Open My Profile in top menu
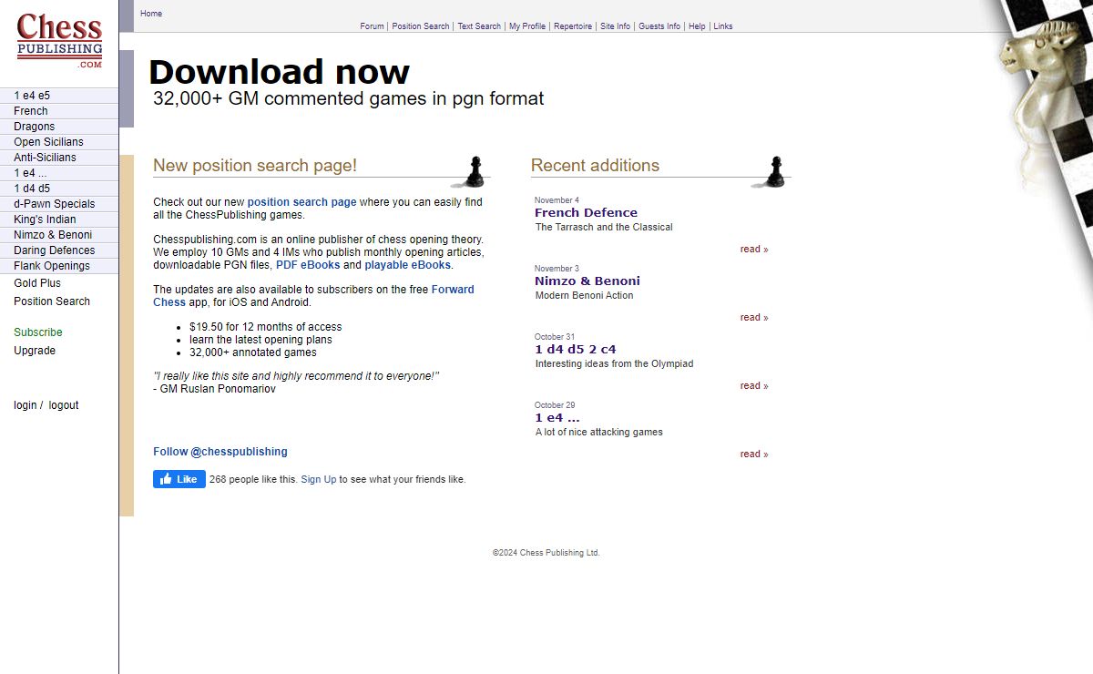The height and width of the screenshot is (674, 1093). (x=527, y=26)
